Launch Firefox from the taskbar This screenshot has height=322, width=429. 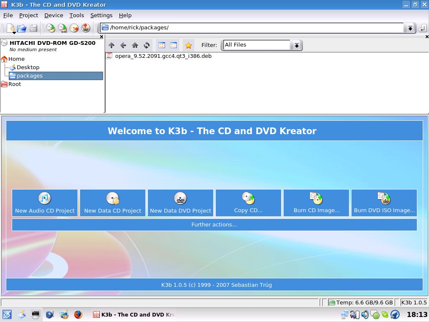[x=78, y=314]
